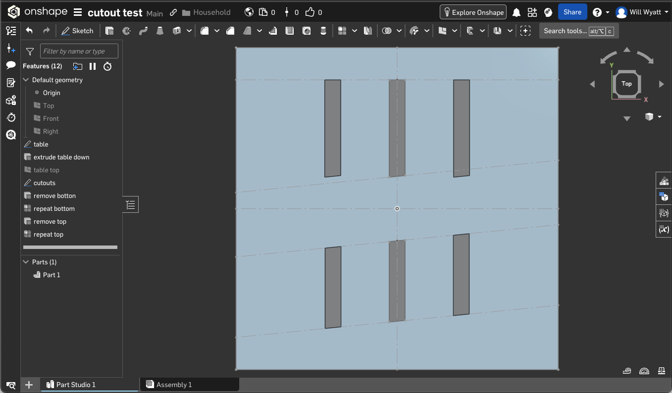Rotate view with the cube's up arrow
Viewport: 672px width, 393px height.
[x=627, y=49]
